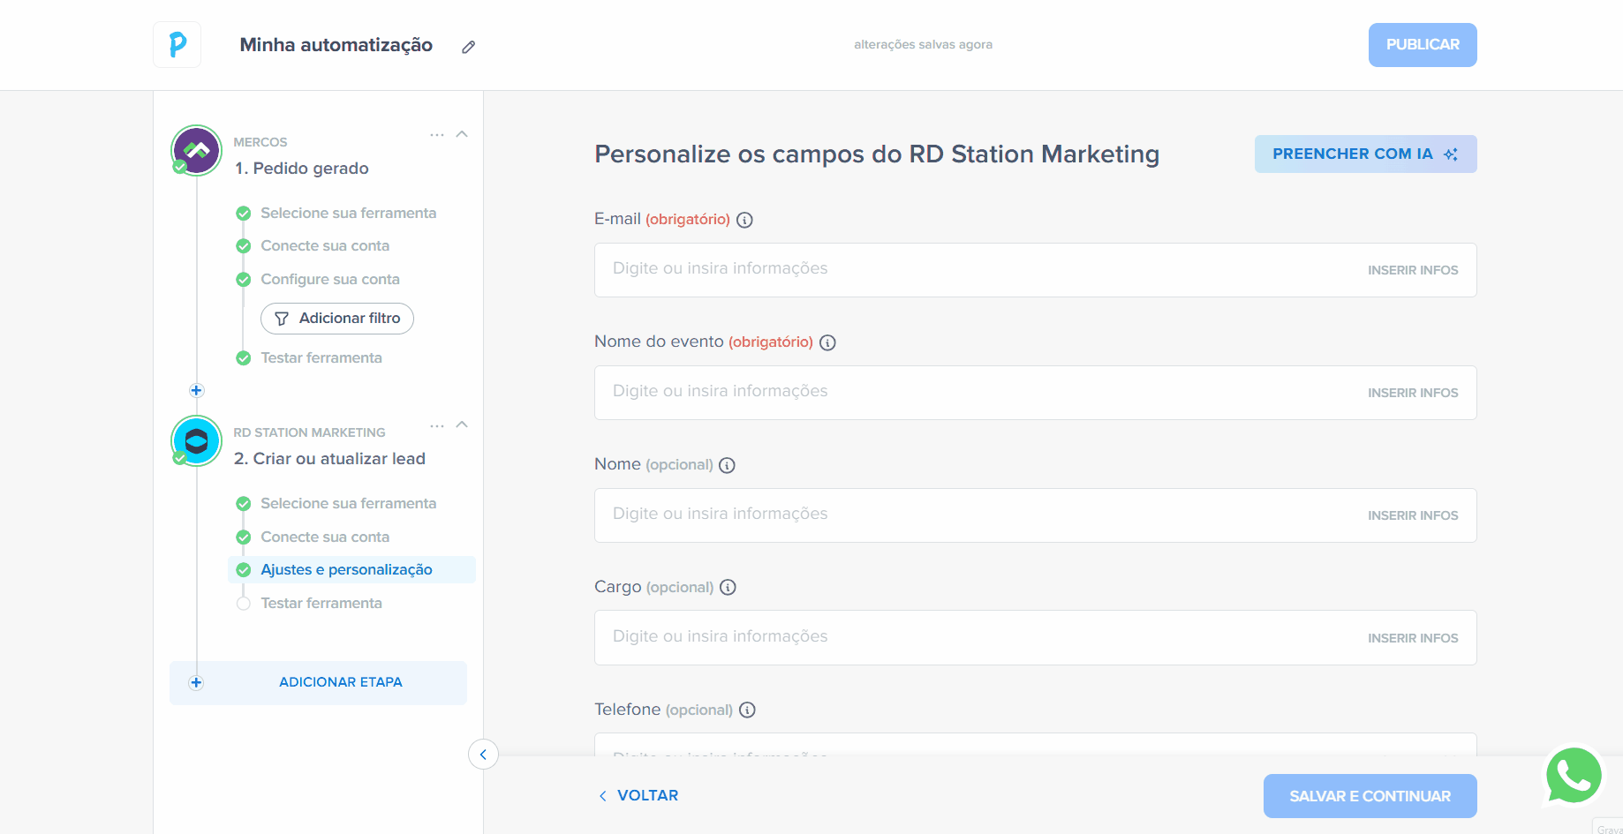This screenshot has height=834, width=1623.
Task: Open the more options dots for Mercos step
Action: point(437,135)
